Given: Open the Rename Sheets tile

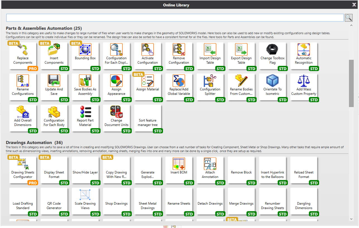Looking at the screenshot, I should (179, 201).
